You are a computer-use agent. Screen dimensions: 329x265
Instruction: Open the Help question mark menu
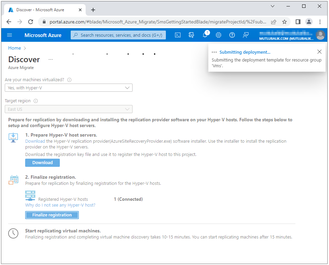pyautogui.click(x=232, y=35)
